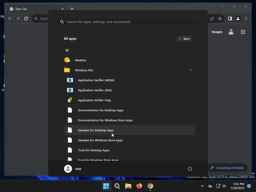Open Google apps grid
Screen dimensions: 256x192
pos(243,32)
